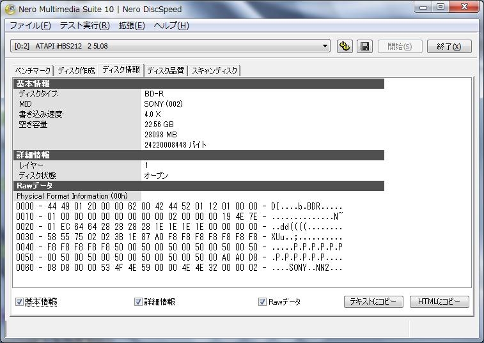
Task: Click Physical Format Information (00h) label
Action: point(72,196)
